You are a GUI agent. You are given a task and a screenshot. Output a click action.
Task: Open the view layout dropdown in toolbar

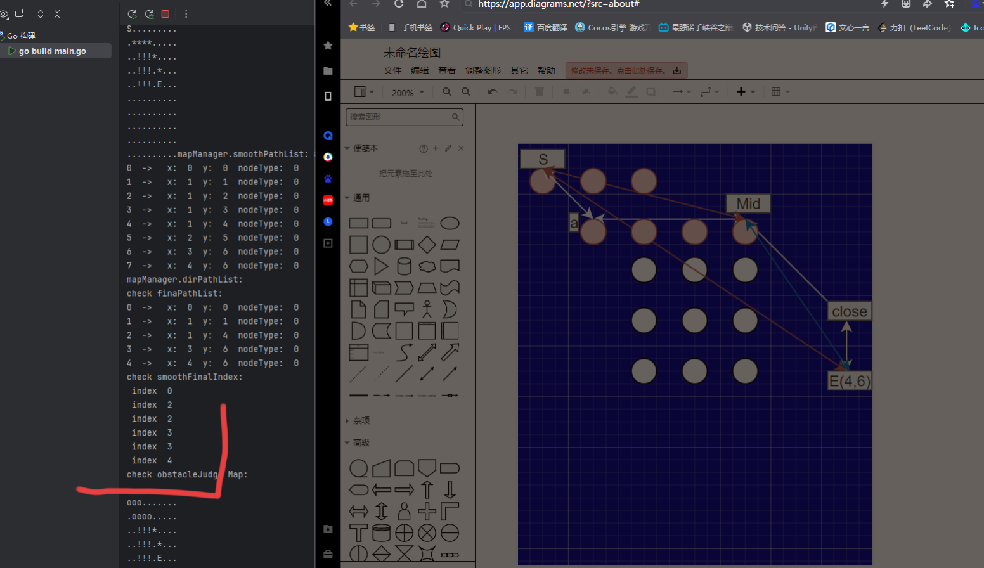pyautogui.click(x=364, y=92)
